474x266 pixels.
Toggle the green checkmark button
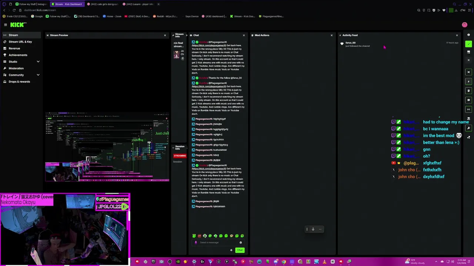click(468, 44)
